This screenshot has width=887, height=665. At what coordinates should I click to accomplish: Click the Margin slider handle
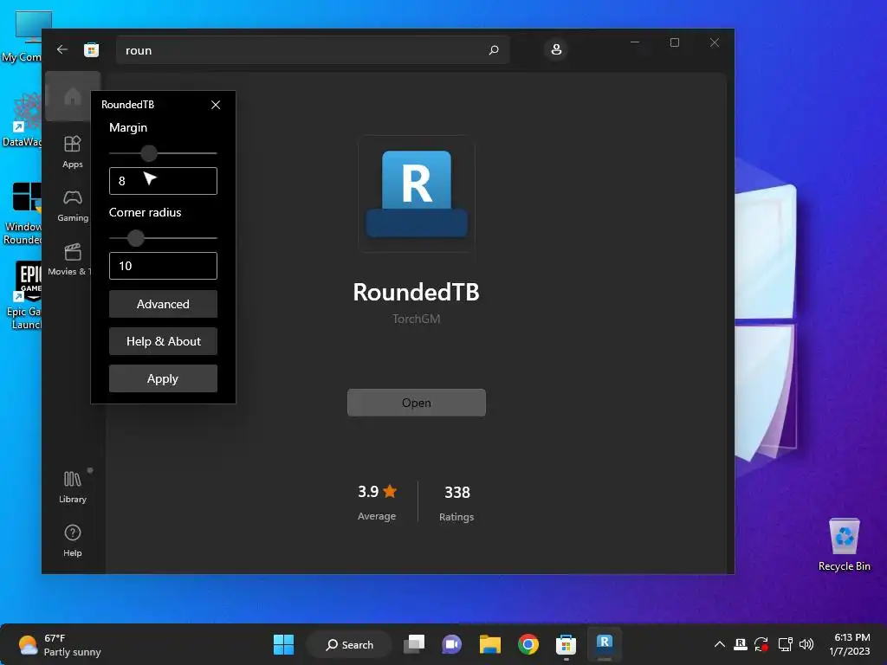(x=149, y=153)
